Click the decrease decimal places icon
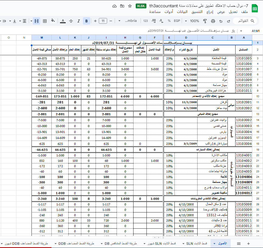The image size is (263, 248). point(161,21)
